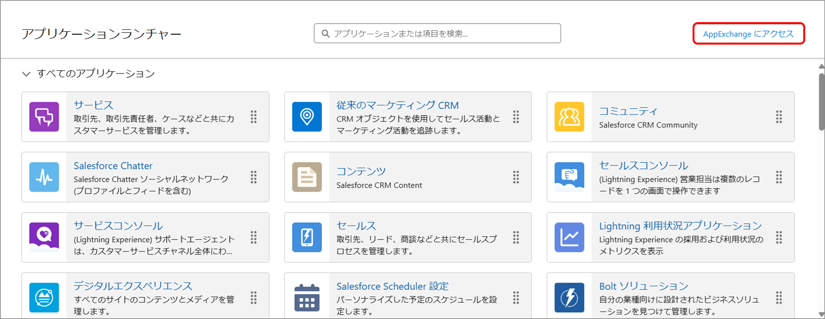Click the yellow コミュニティ people icon
This screenshot has width=825, height=319.
(569, 117)
